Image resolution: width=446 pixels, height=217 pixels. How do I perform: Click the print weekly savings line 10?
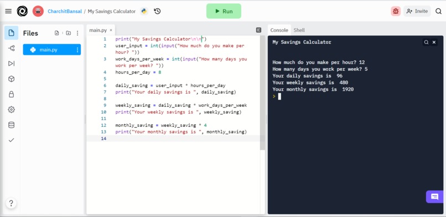(x=178, y=112)
